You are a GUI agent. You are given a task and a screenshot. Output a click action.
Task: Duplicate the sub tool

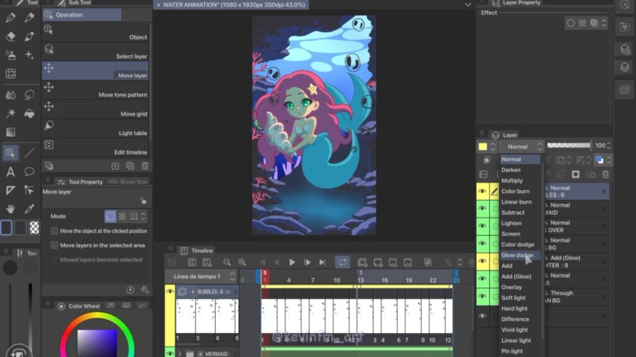tap(130, 165)
